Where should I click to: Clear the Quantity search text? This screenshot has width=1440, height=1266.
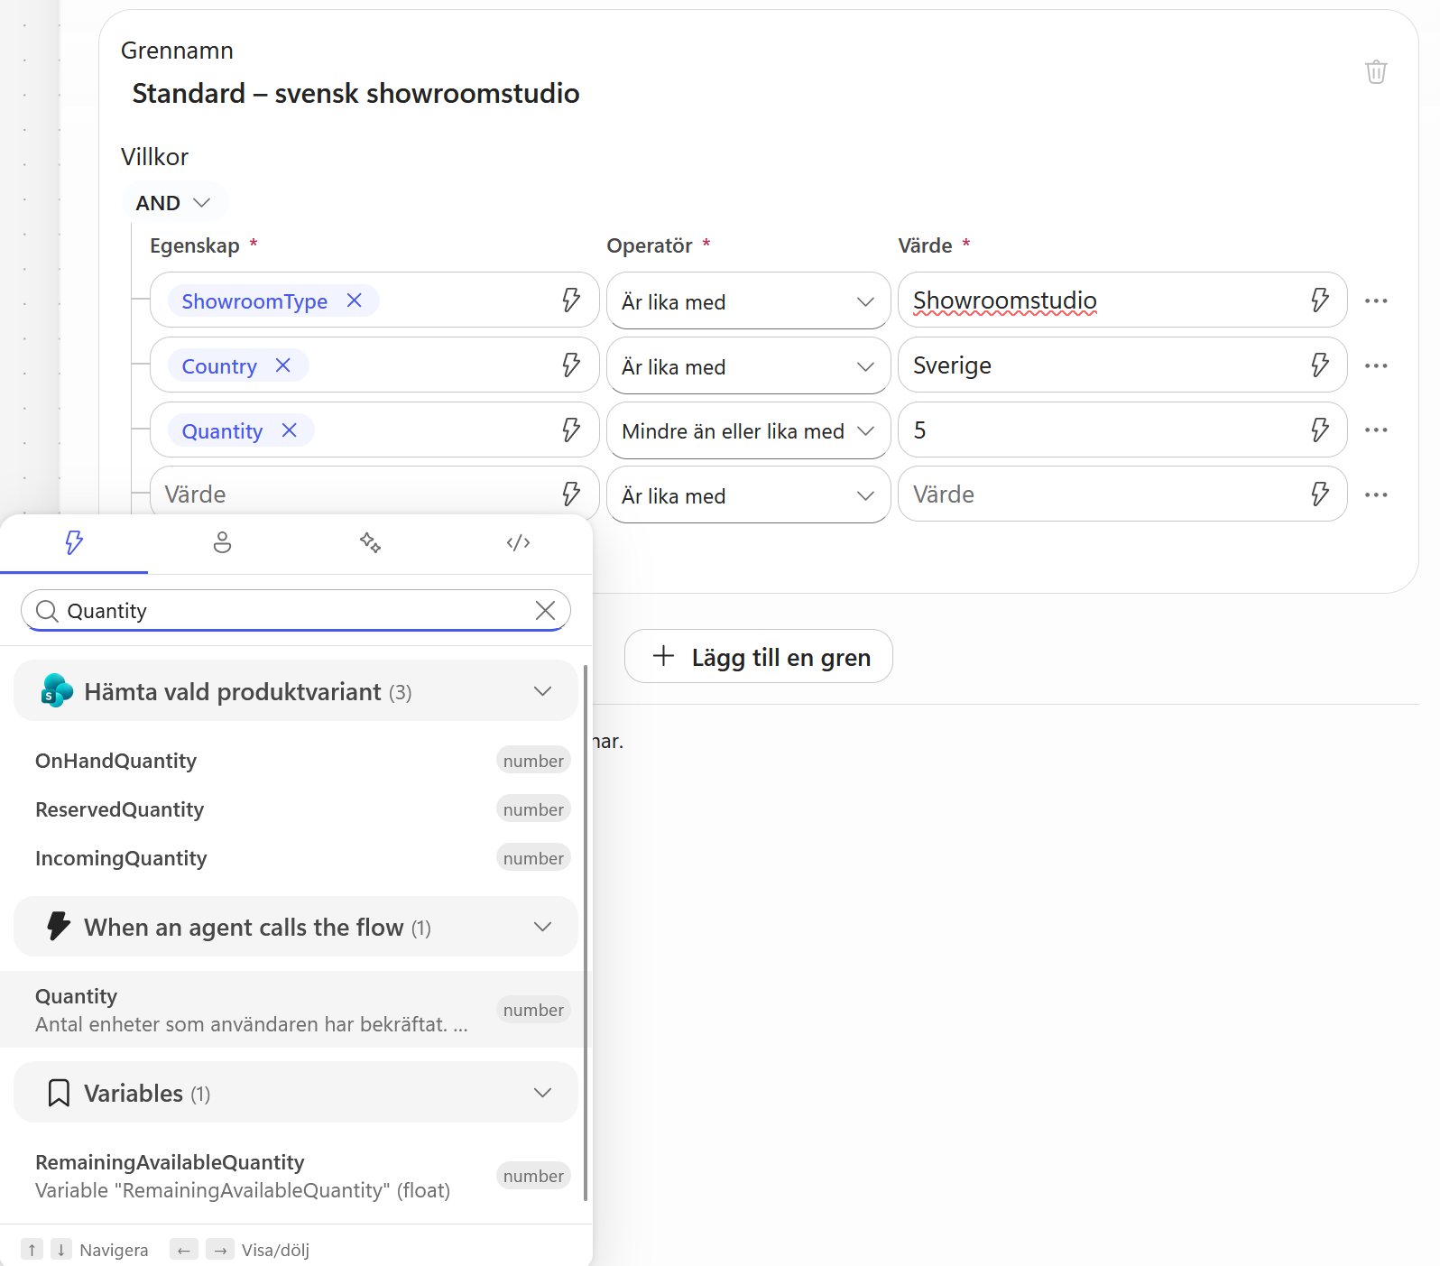[x=545, y=611]
